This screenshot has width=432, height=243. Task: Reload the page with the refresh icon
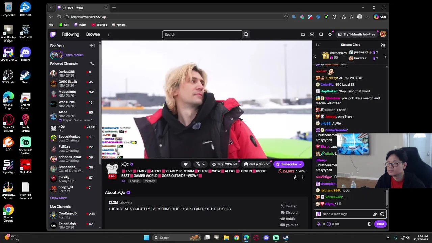pos(59,17)
